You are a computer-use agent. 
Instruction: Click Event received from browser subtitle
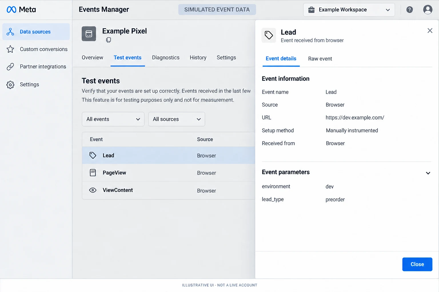pyautogui.click(x=312, y=40)
